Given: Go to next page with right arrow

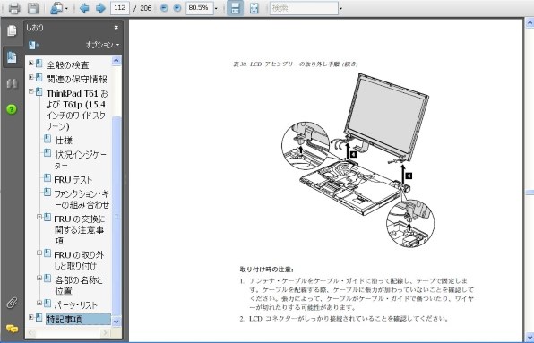Looking at the screenshot, I should (100, 8).
